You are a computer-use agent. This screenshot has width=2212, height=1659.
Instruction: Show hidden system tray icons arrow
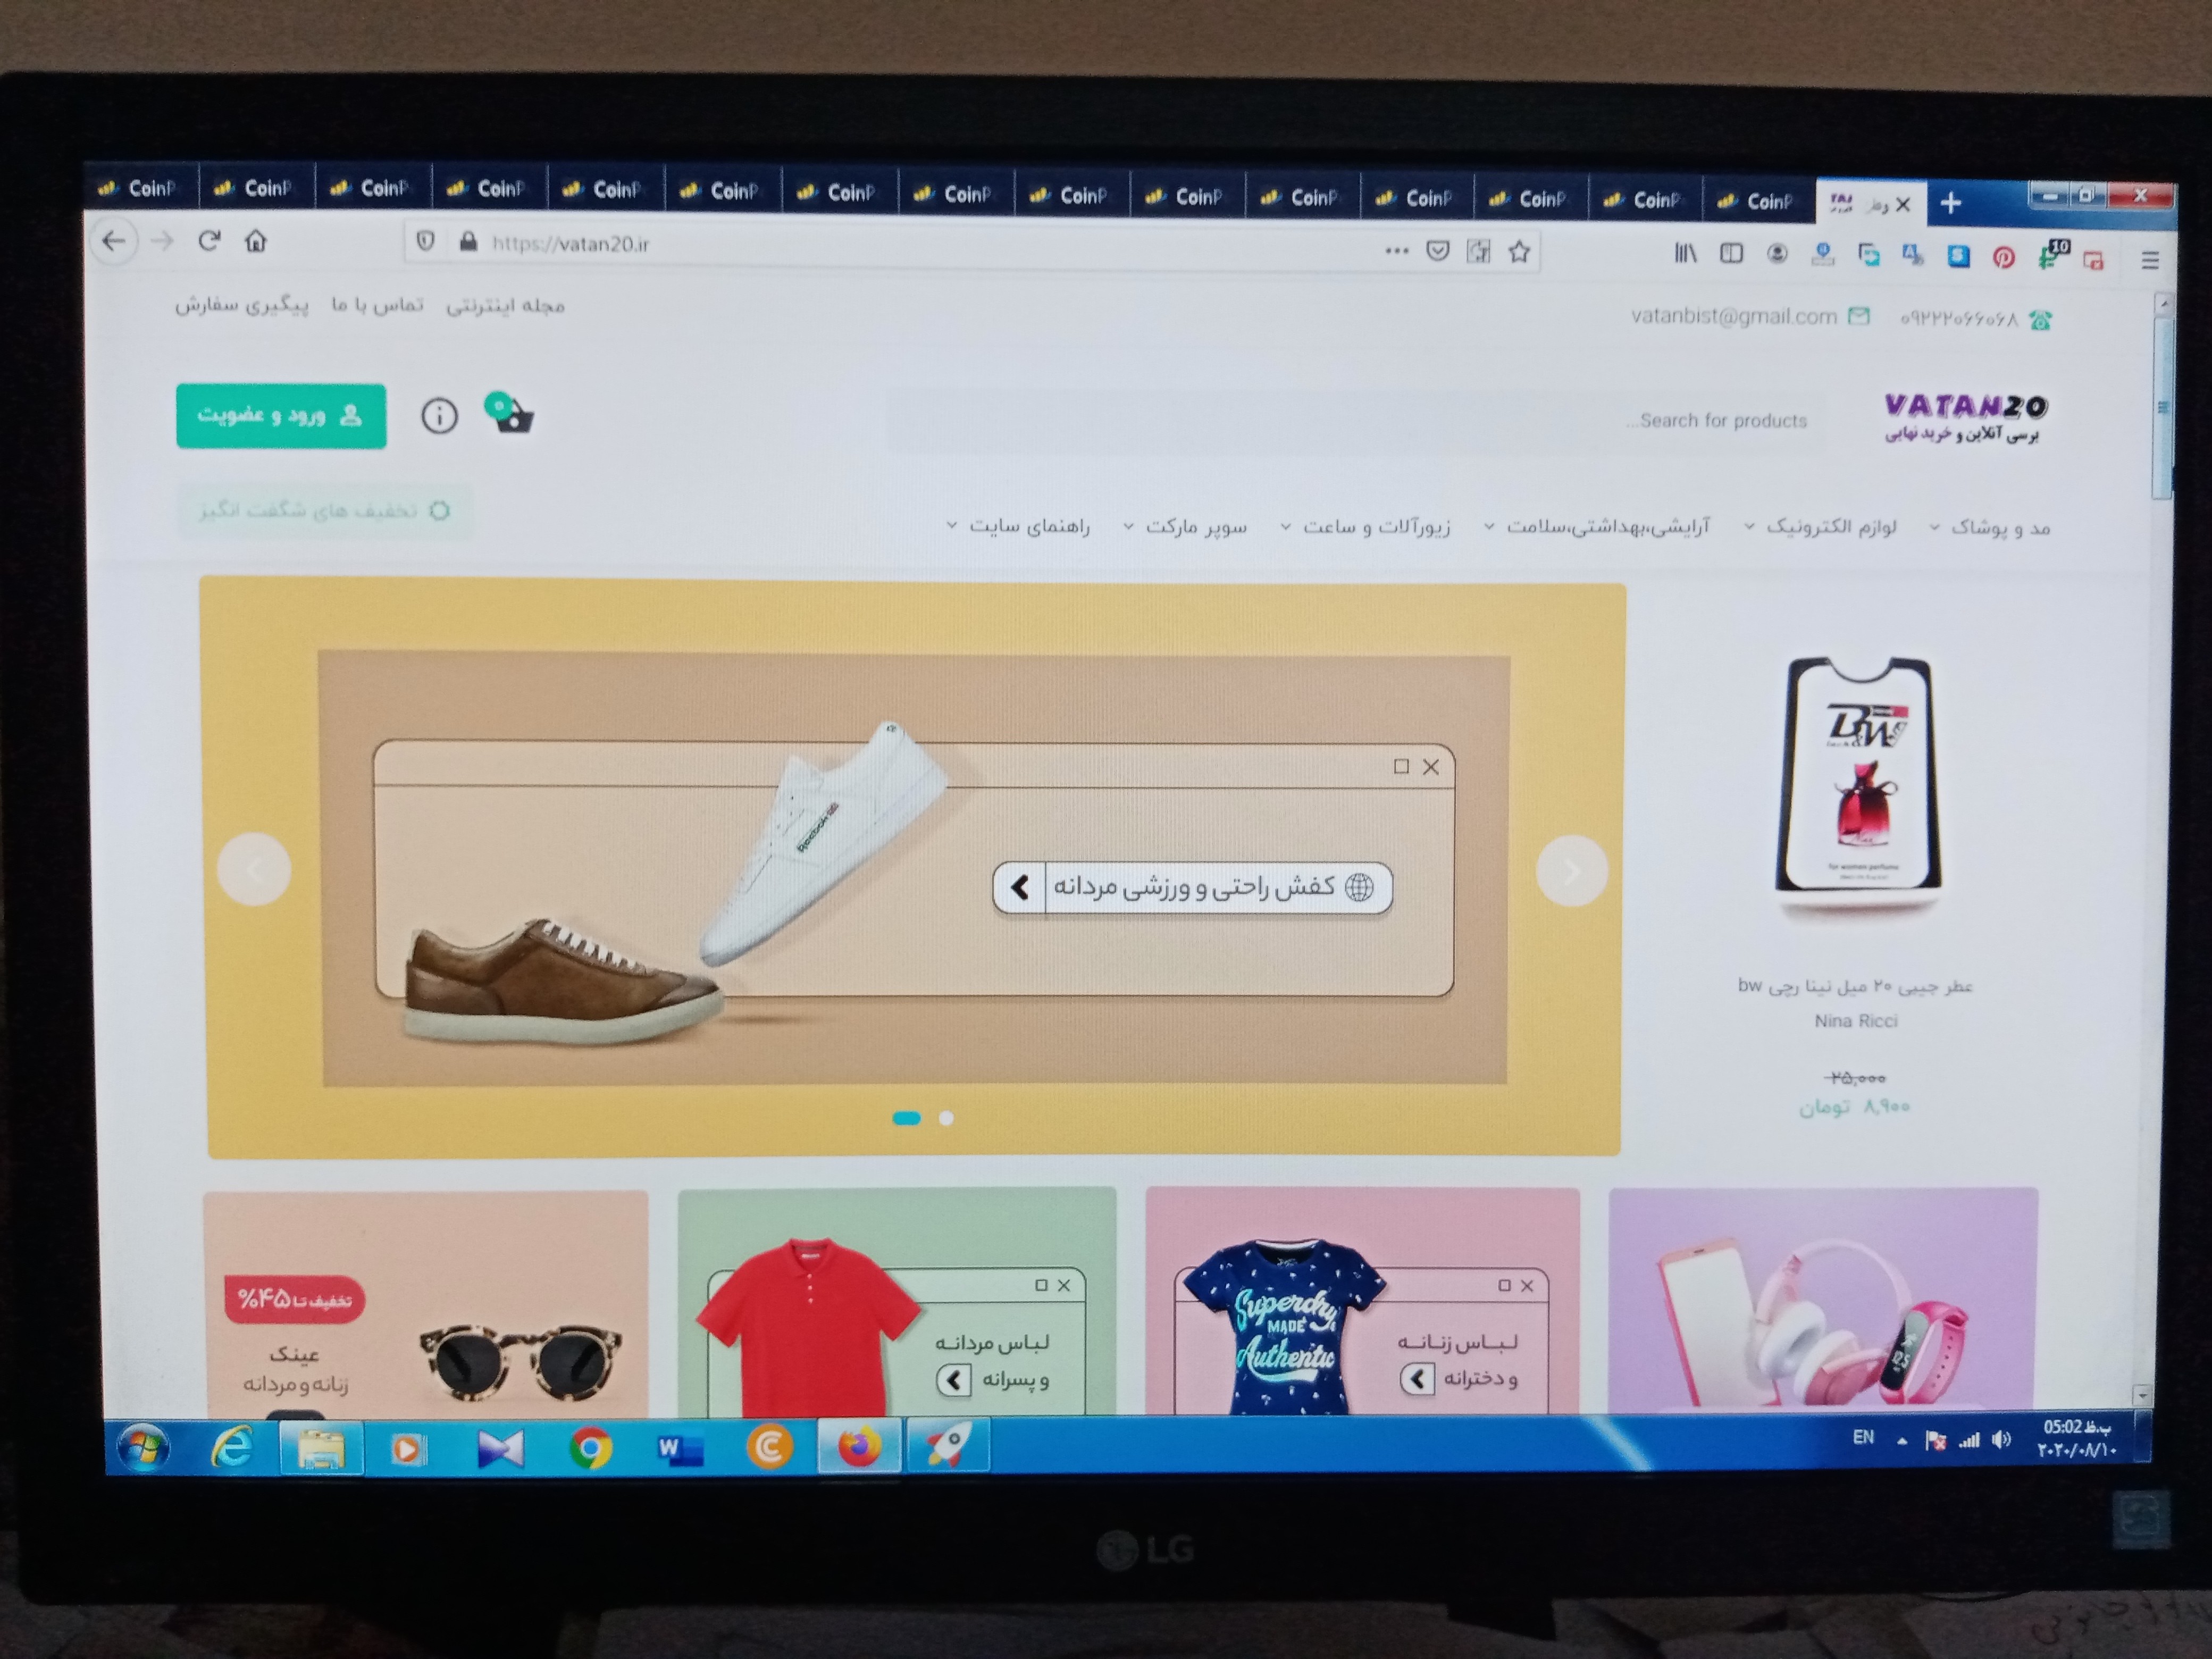tap(1901, 1441)
